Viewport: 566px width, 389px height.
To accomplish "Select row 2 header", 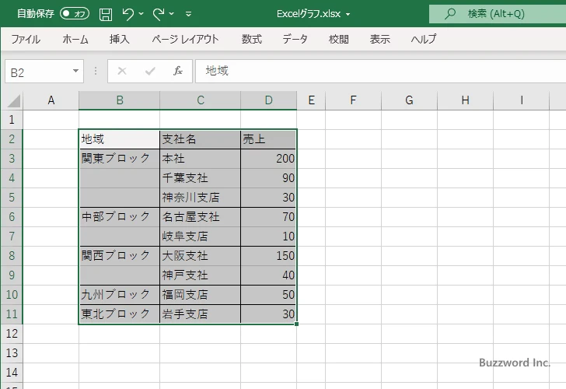I will pos(12,139).
